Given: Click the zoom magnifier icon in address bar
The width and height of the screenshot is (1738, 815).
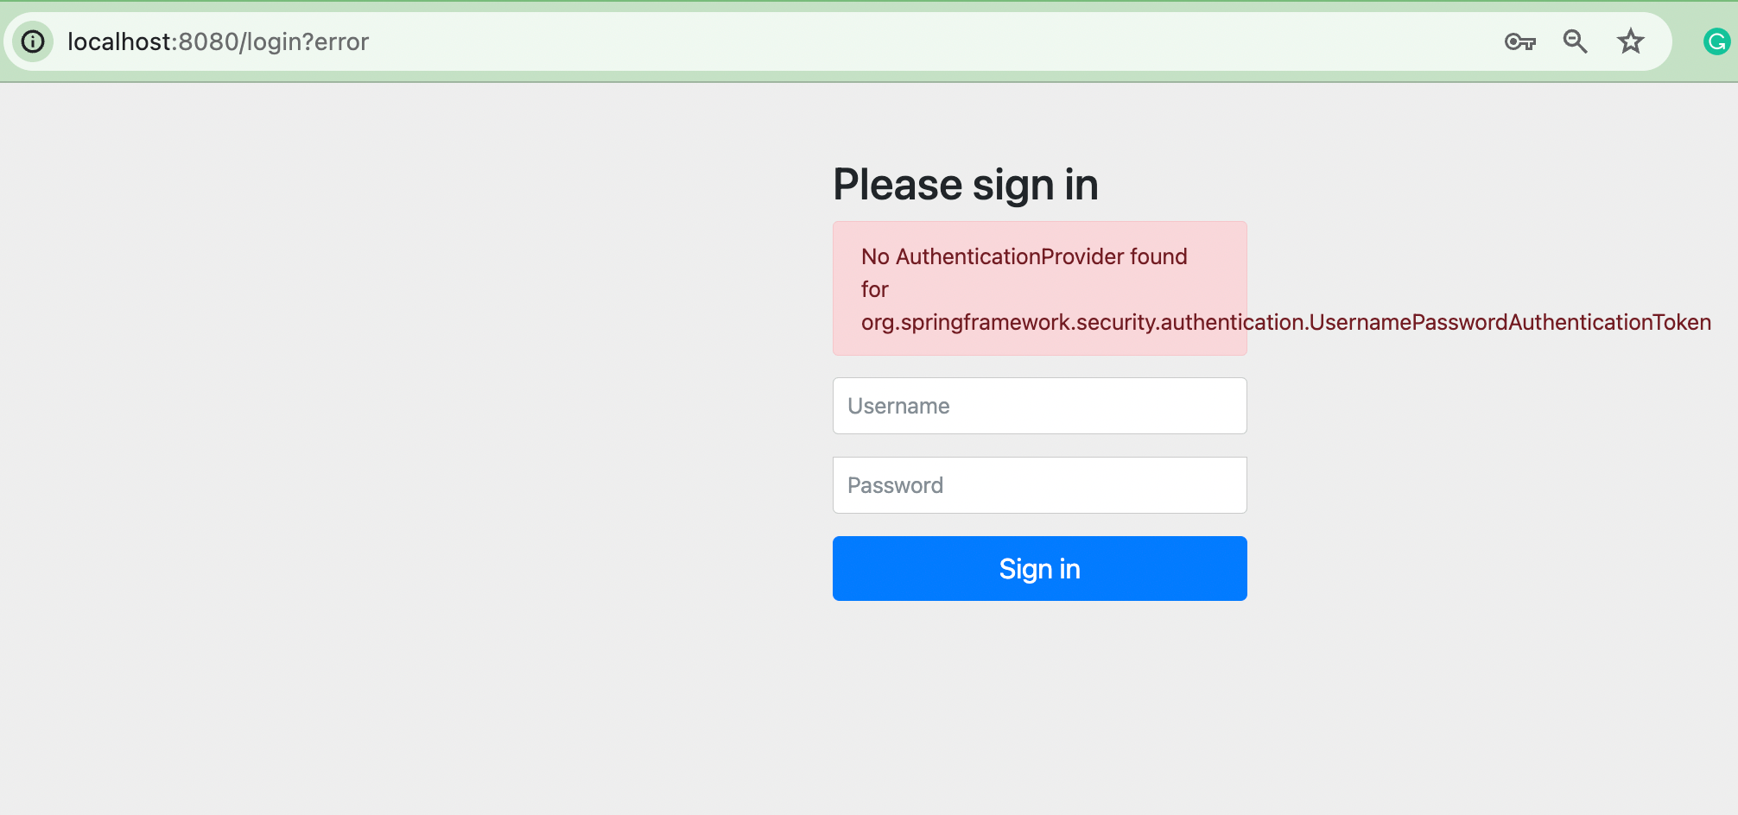Looking at the screenshot, I should pos(1575,41).
